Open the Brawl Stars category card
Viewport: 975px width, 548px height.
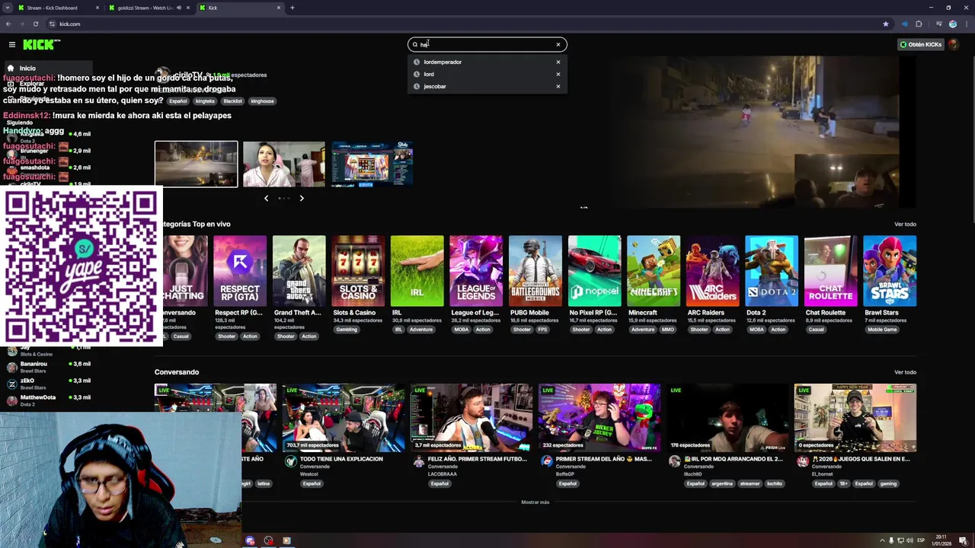(890, 271)
